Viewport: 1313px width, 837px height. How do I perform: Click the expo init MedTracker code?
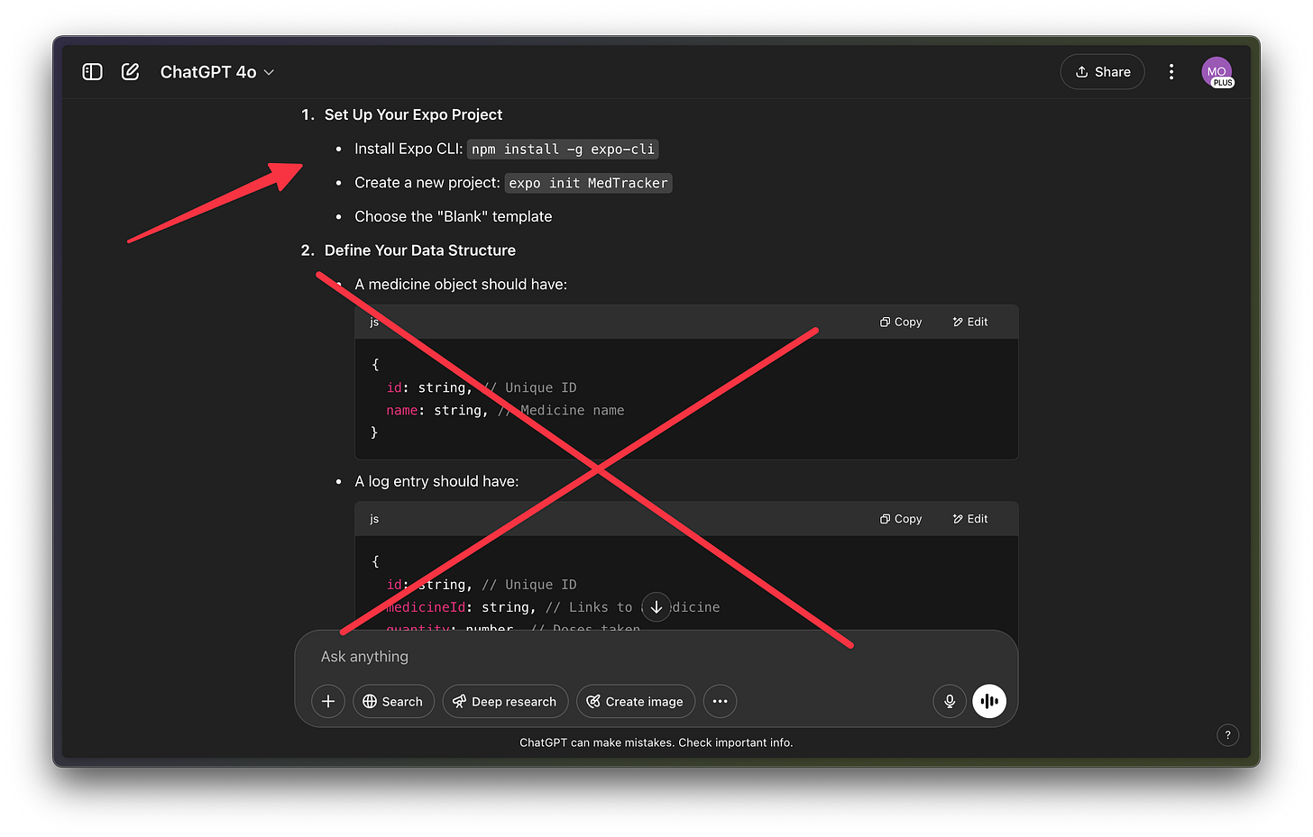pyautogui.click(x=588, y=183)
